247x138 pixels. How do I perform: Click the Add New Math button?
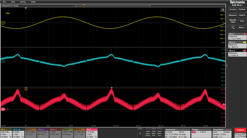point(148,133)
